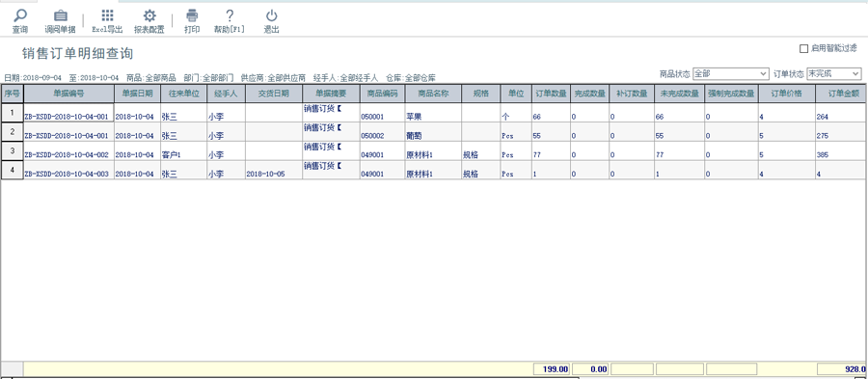Click order cell ZB-XSDD-2018-10-04-002
Image resolution: width=868 pixels, height=379 pixels.
pos(69,154)
